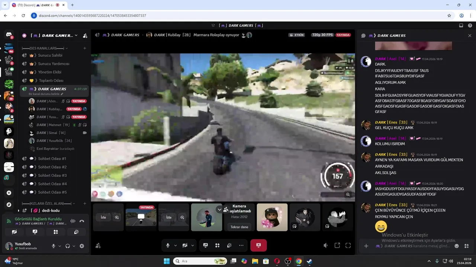Share screen from the user panel

(35, 232)
